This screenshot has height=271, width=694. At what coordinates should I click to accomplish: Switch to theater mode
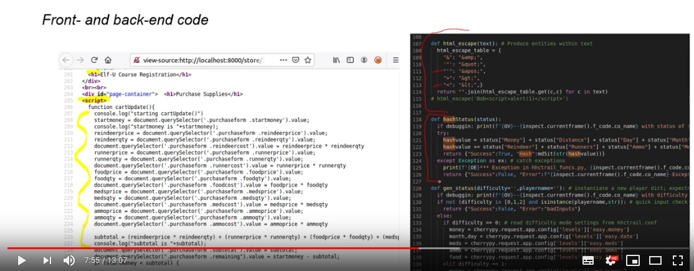point(655,260)
